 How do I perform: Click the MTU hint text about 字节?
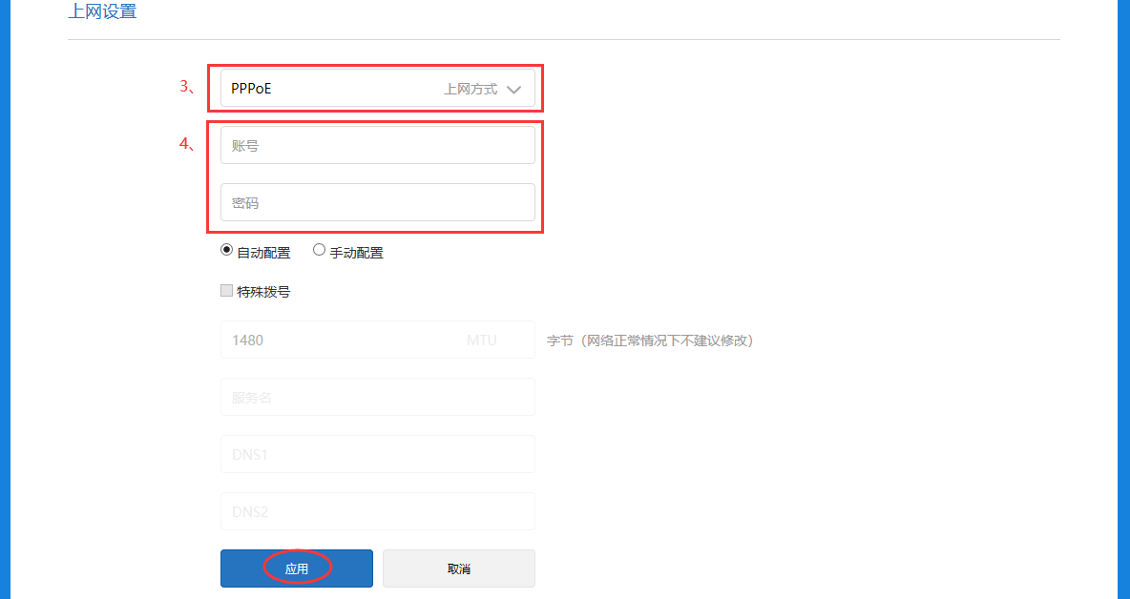click(650, 341)
